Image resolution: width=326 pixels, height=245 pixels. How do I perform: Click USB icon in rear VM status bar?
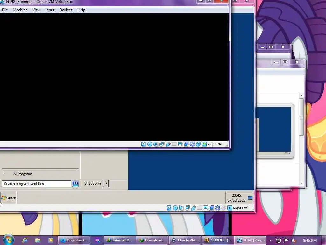click(193, 208)
